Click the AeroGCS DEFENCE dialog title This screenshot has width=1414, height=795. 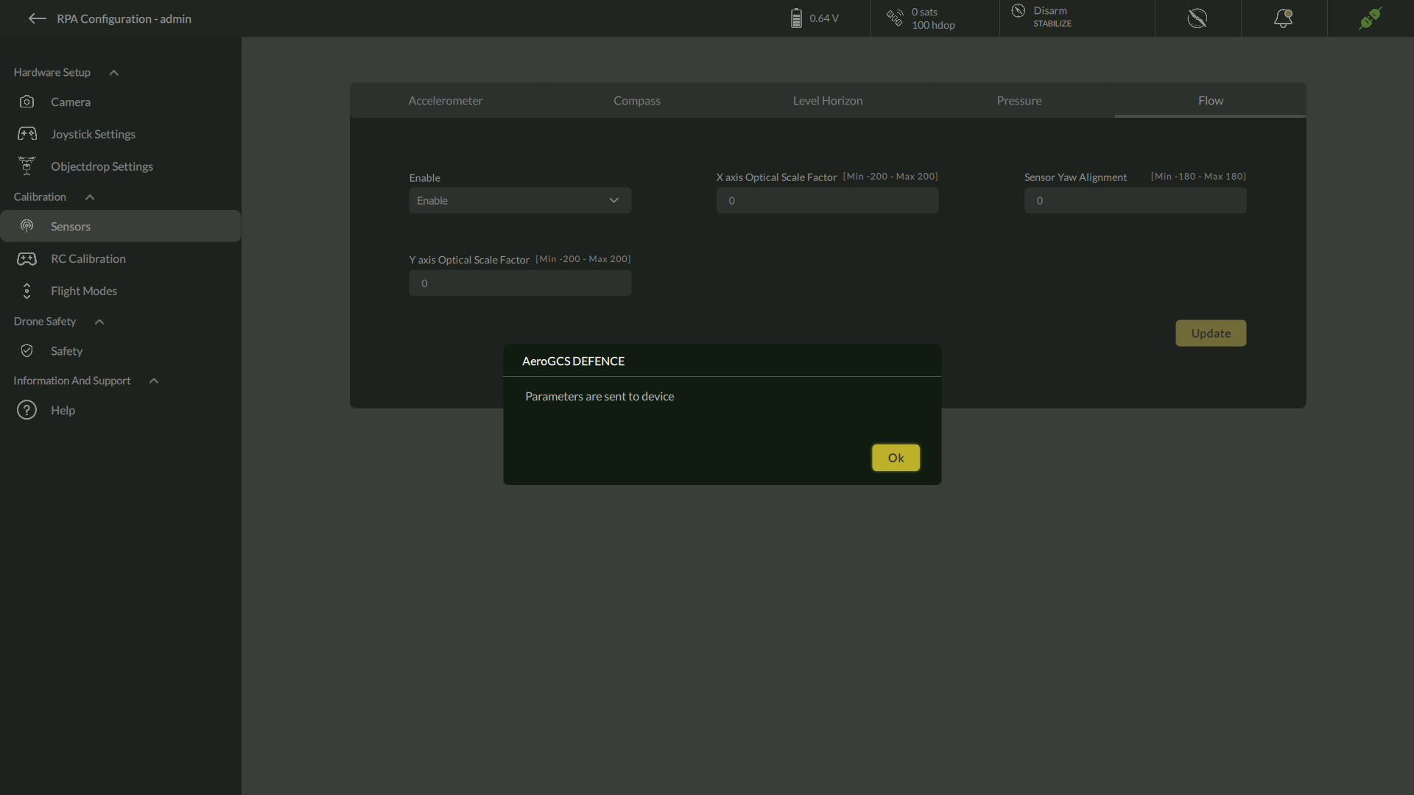click(573, 361)
